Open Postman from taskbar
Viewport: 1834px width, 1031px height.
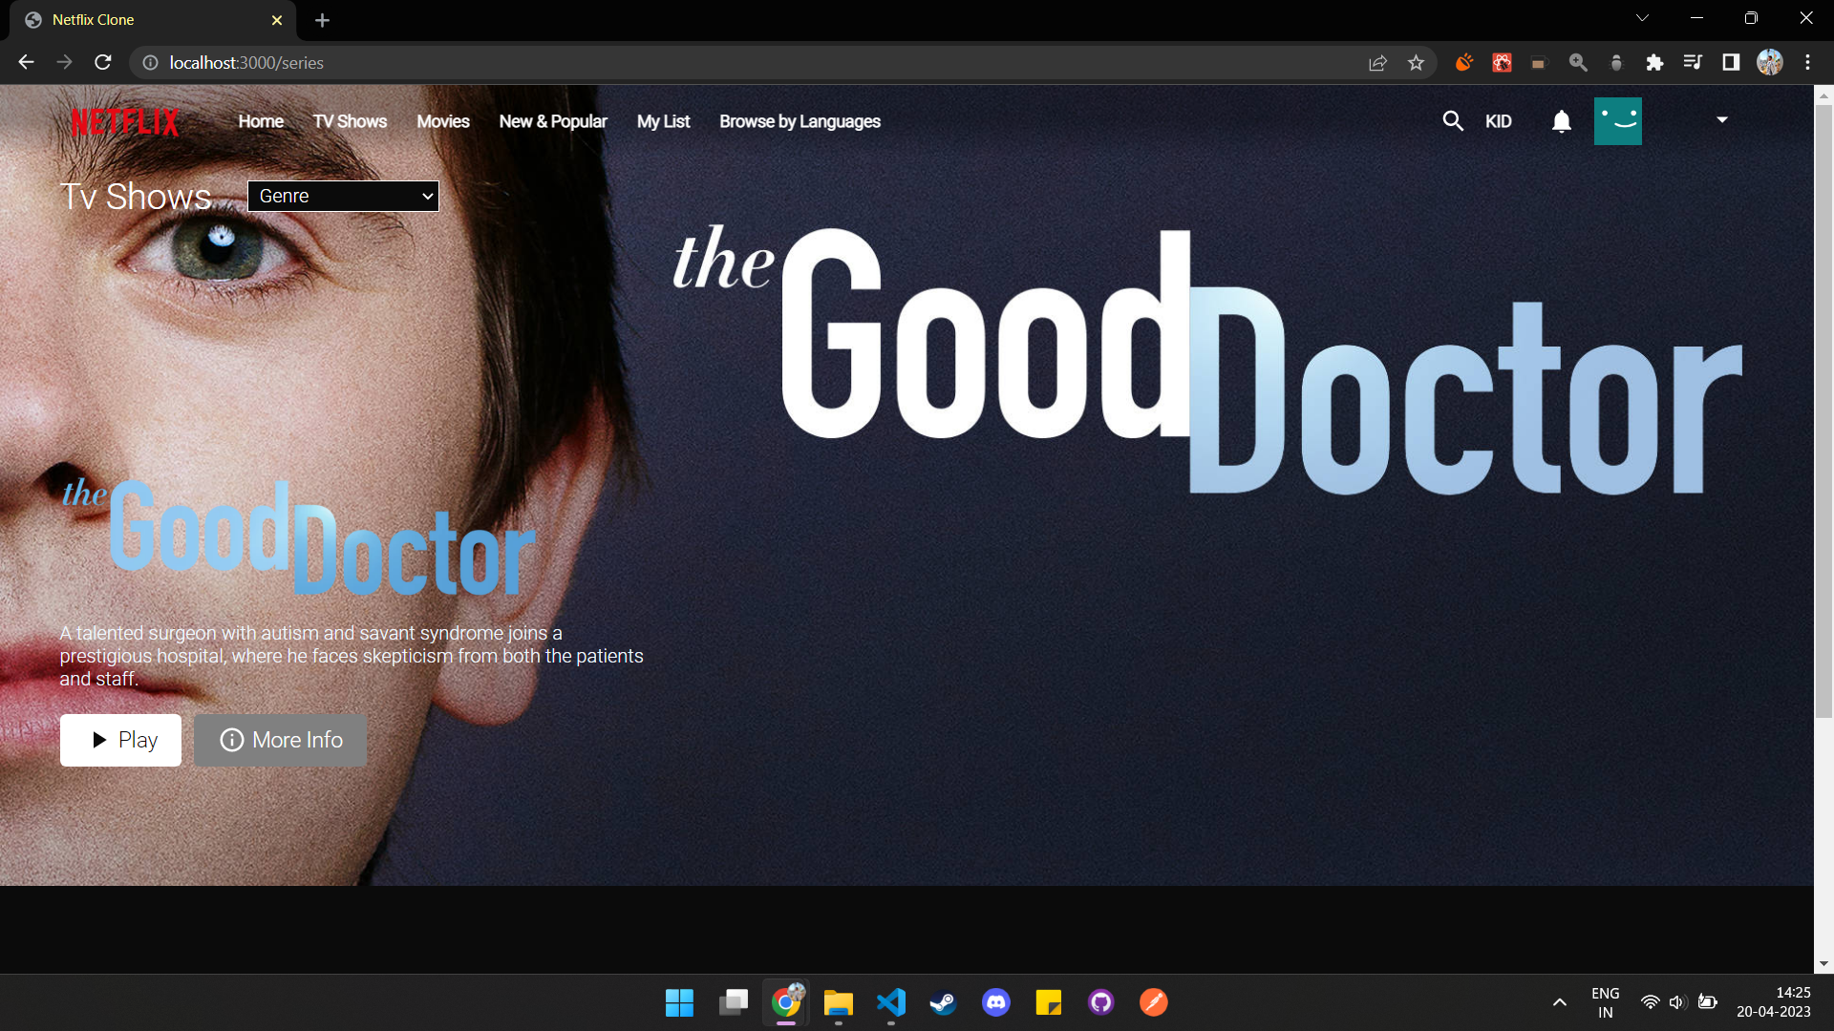(1153, 1002)
